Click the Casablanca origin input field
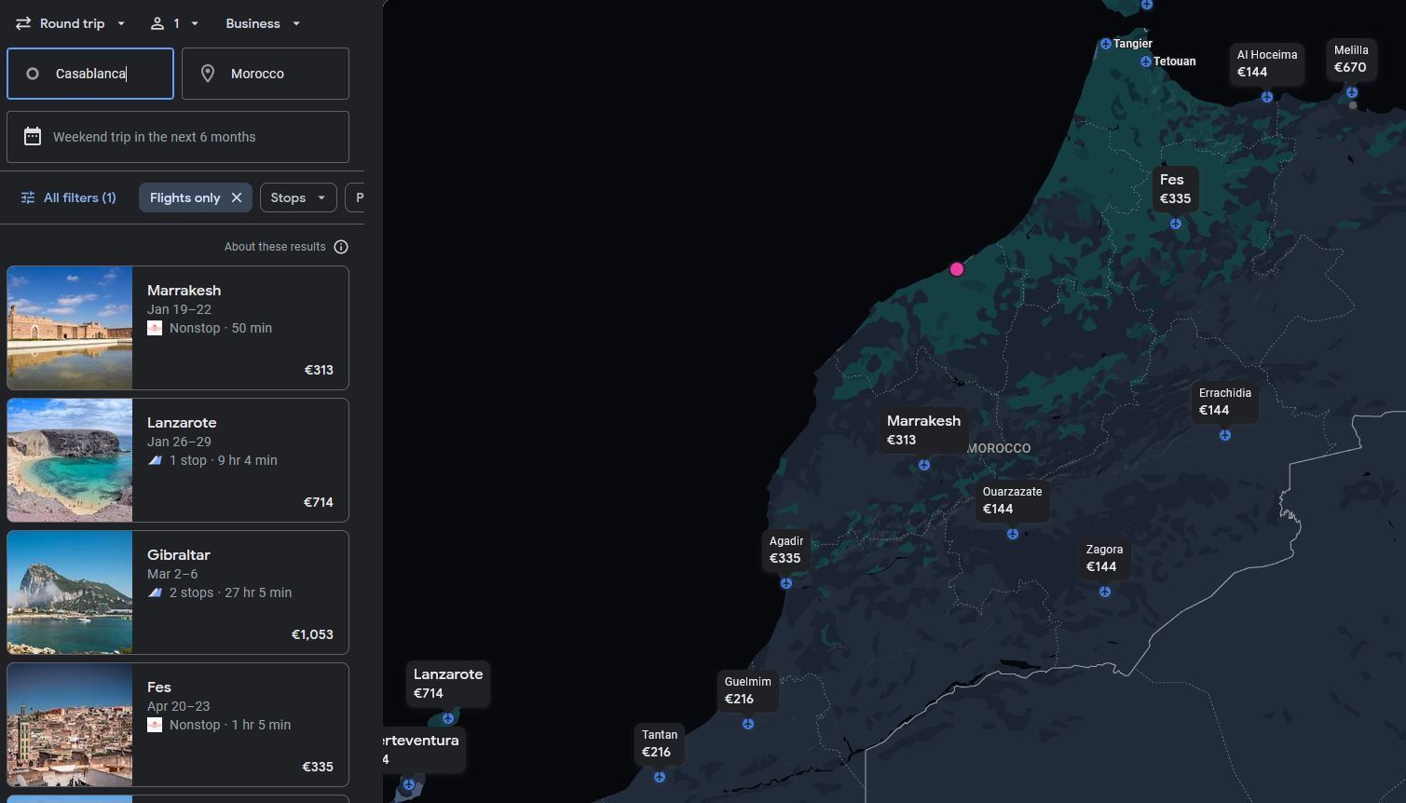The height and width of the screenshot is (803, 1406). [90, 74]
